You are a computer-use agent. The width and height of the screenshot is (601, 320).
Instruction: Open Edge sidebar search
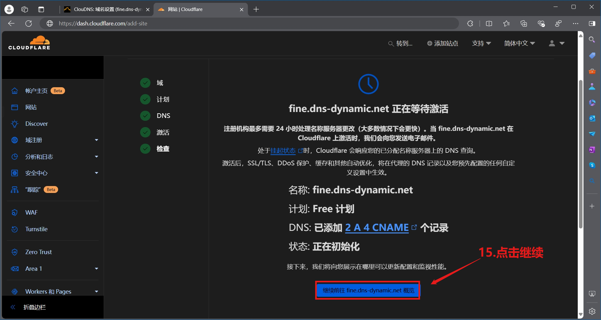tap(592, 40)
